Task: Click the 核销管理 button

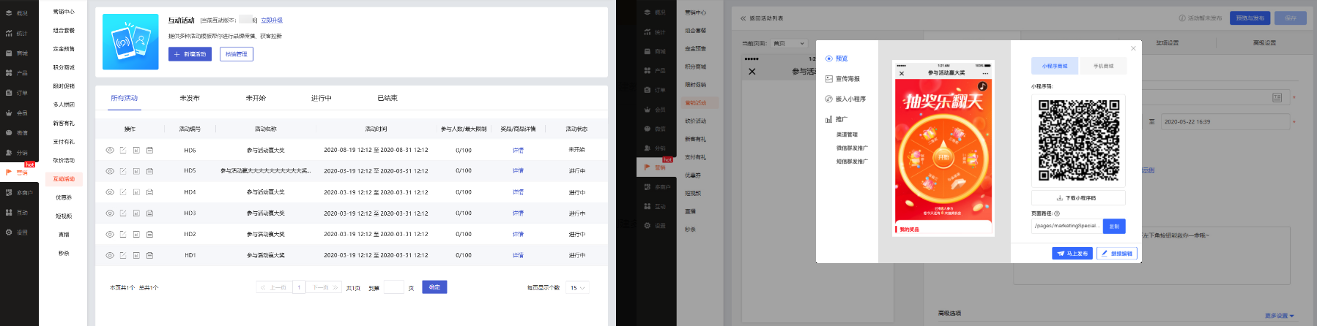Action: (x=236, y=54)
